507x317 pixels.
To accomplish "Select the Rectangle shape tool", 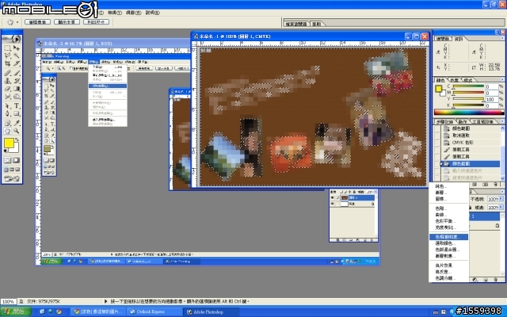I will (x=16, y=113).
